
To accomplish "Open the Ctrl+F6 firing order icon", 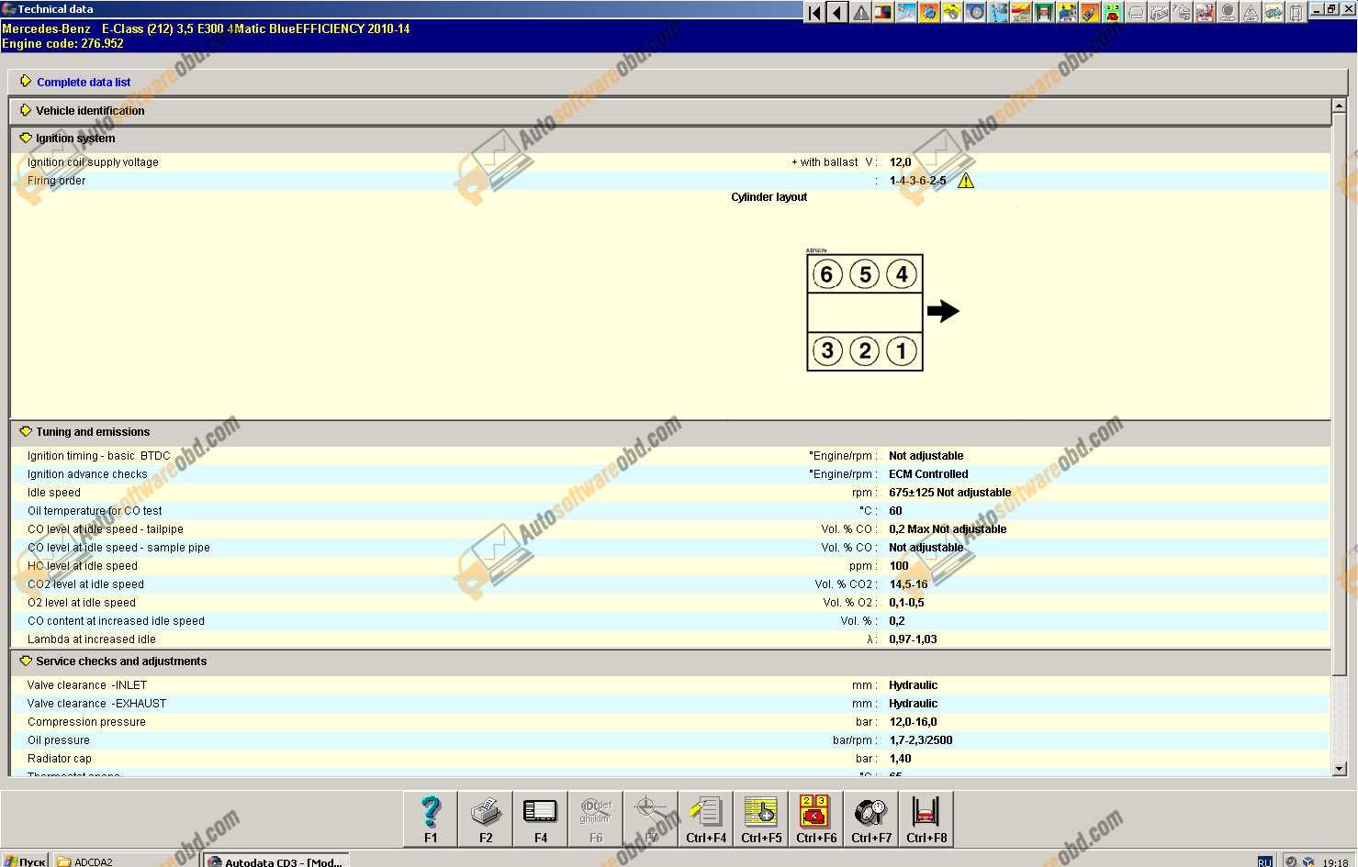I will (816, 818).
